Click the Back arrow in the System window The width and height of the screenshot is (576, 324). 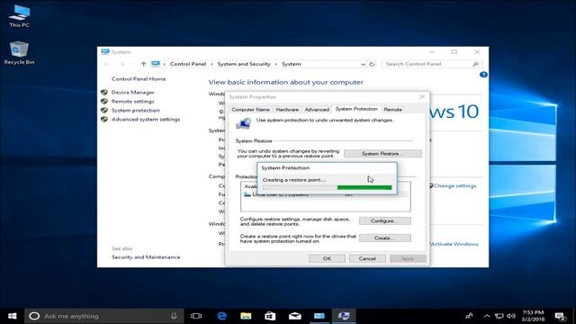click(107, 64)
